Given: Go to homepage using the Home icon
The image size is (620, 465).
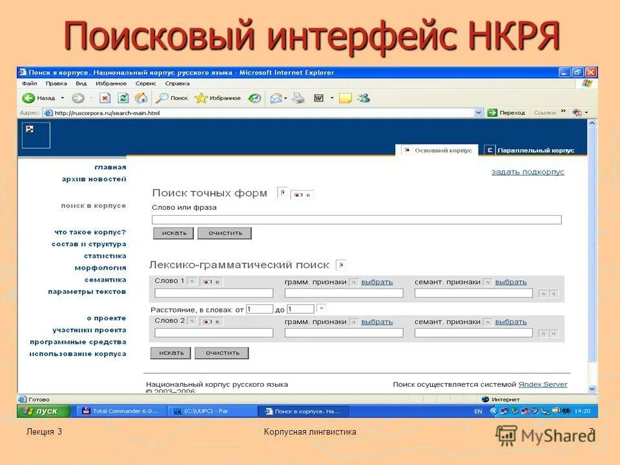Looking at the screenshot, I should (141, 98).
